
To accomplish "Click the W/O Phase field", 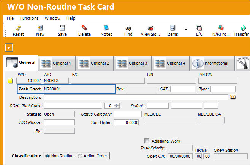I will pyautogui.click(x=59, y=122).
